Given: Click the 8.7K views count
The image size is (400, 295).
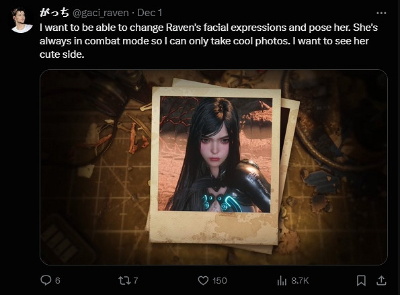Looking at the screenshot, I should click(300, 281).
